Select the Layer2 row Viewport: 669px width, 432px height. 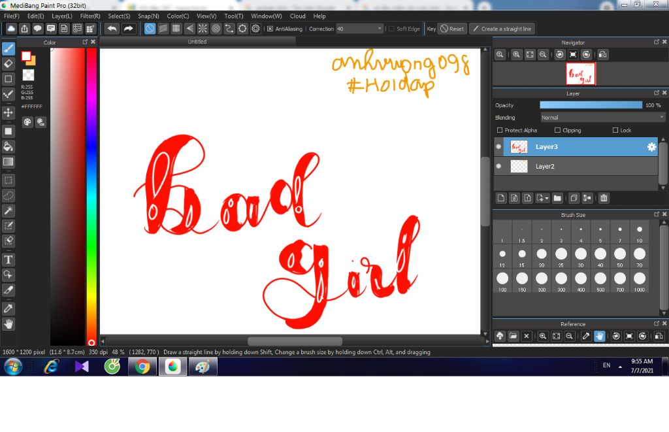click(576, 166)
